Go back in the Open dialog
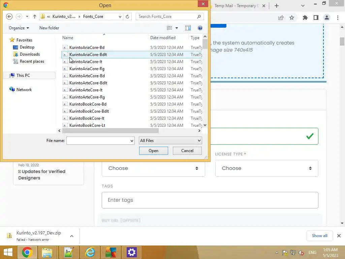 (9, 17)
